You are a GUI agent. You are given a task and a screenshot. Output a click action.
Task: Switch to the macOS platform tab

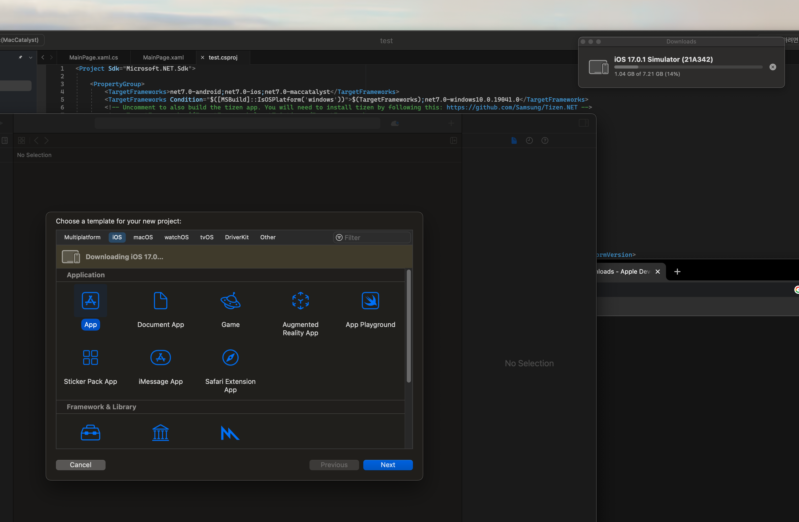(143, 237)
